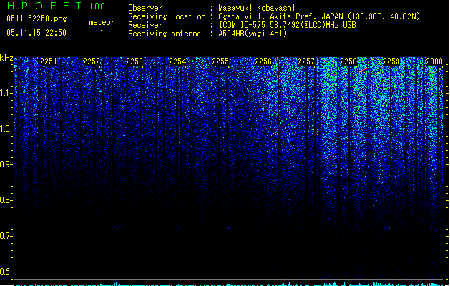Viewport: 450px width, 286px height.
Task: Click the 0.7 kHz frequency axis label
Action: coord(6,236)
